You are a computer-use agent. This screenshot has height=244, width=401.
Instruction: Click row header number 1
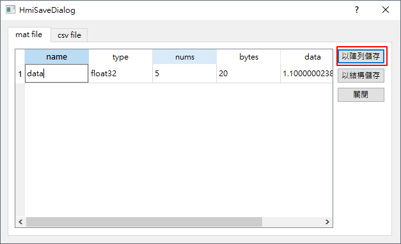pos(20,74)
